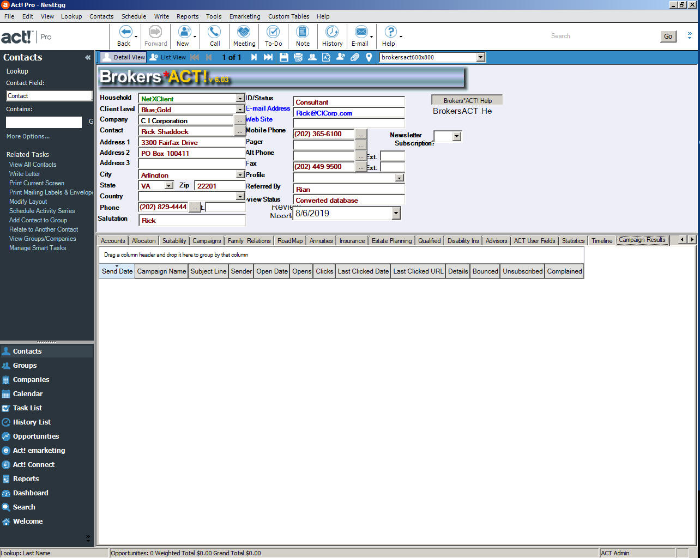This screenshot has height=558, width=700.
Task: Click the map location pin icon
Action: pos(369,57)
